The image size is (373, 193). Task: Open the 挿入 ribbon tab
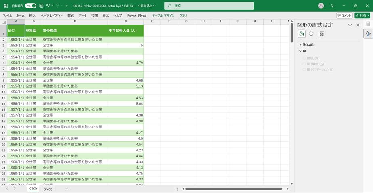coord(32,15)
